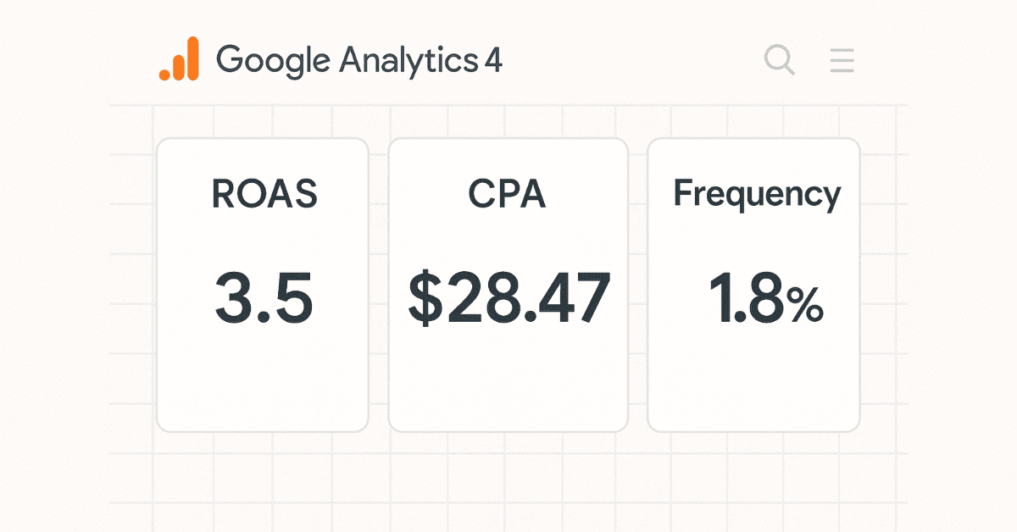Click the Google Analytics 4 title text

[x=358, y=61]
